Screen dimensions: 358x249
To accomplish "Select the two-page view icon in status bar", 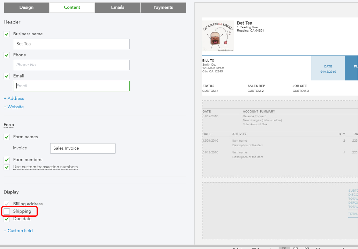I will pos(296,248).
